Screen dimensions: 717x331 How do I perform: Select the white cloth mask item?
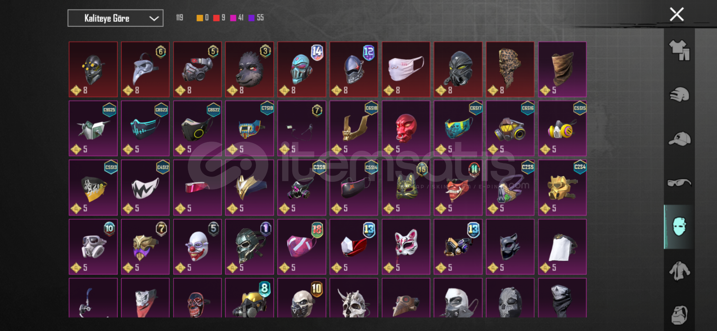tap(406, 69)
